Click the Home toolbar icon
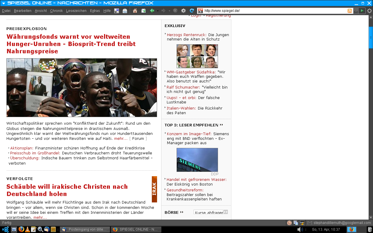This screenshot has height=233, width=373. pyautogui.click(x=135, y=11)
